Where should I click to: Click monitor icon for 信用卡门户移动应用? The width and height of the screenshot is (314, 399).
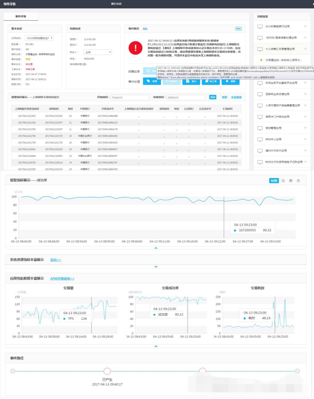(260, 117)
